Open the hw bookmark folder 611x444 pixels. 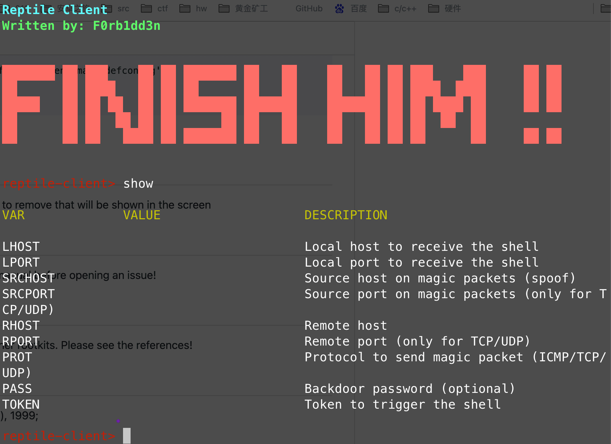coord(193,9)
